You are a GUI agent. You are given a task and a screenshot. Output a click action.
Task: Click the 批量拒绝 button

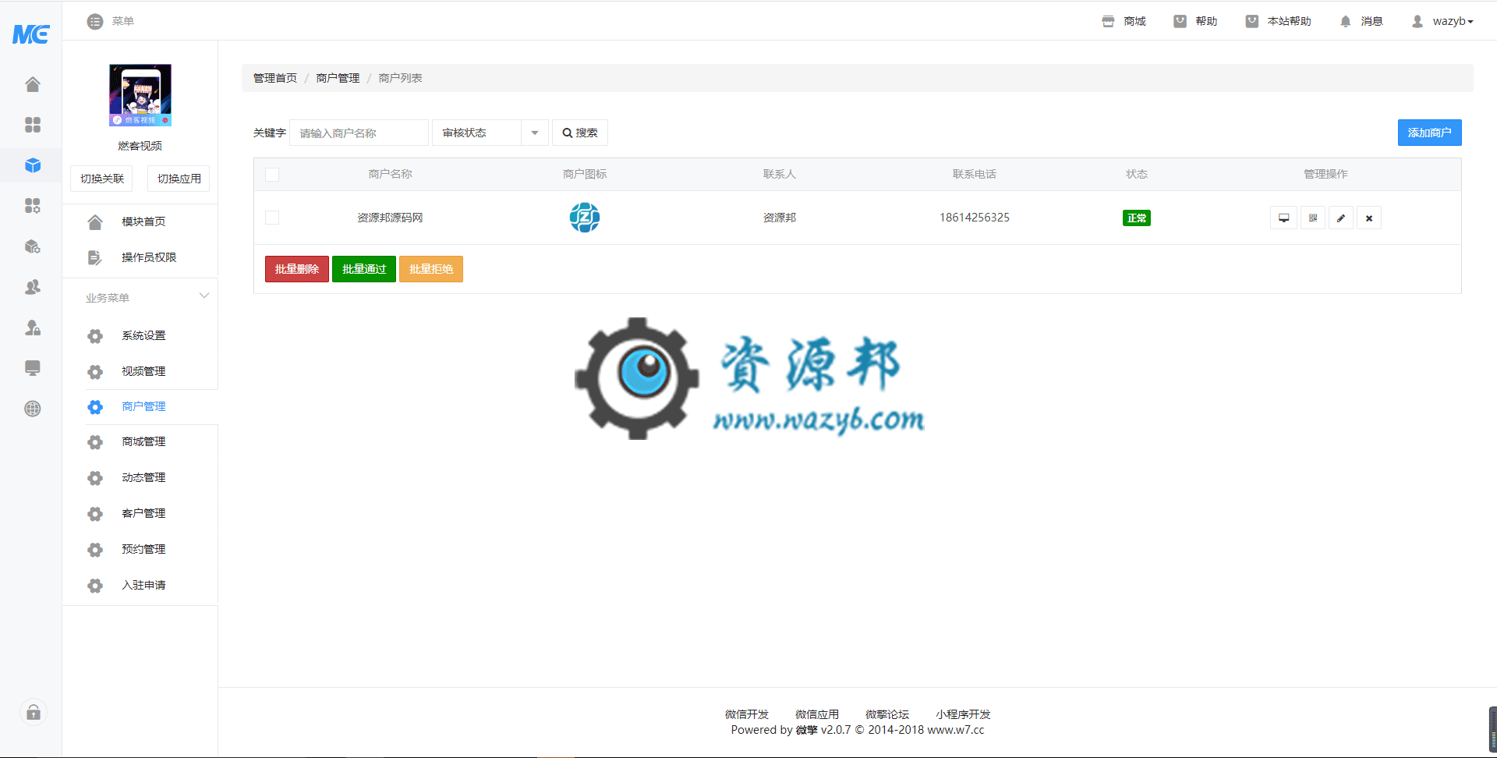click(431, 269)
